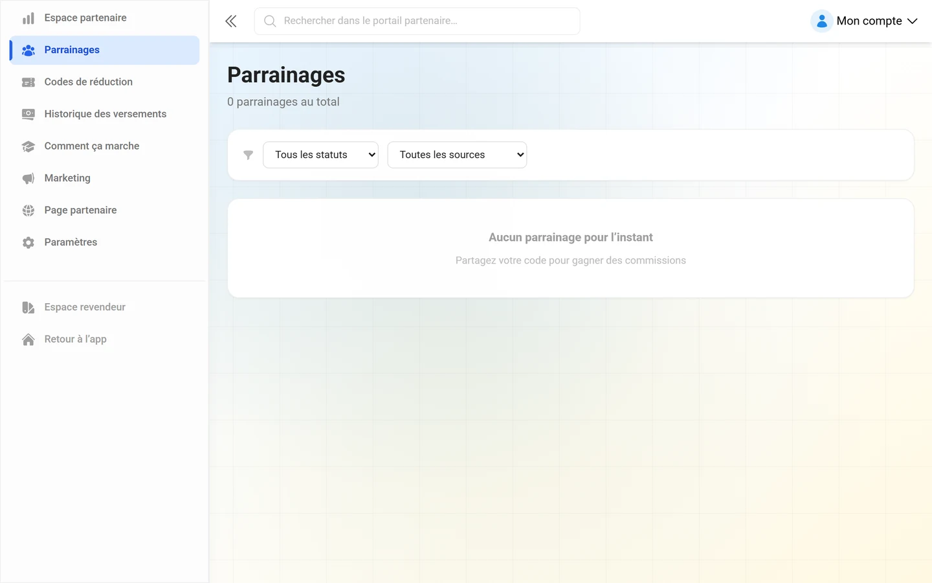932x583 pixels.
Task: Click 'Aucun parrainage pour l'instant' message
Action: click(571, 238)
